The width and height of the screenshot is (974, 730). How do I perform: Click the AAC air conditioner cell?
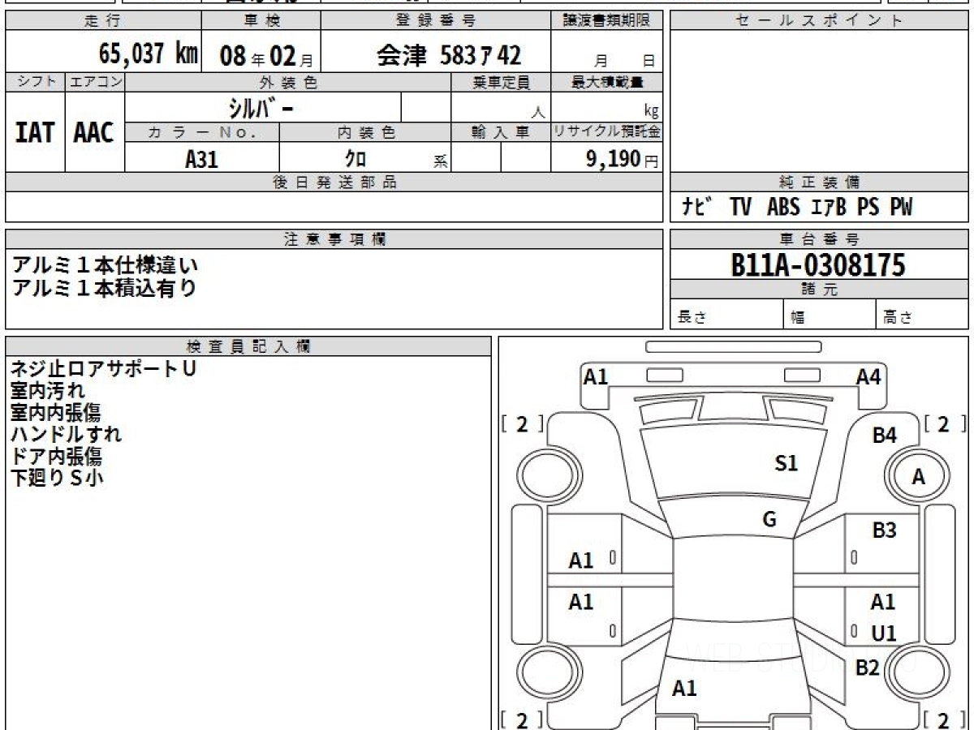point(94,132)
